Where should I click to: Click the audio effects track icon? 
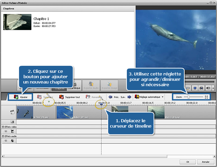click(12, 141)
